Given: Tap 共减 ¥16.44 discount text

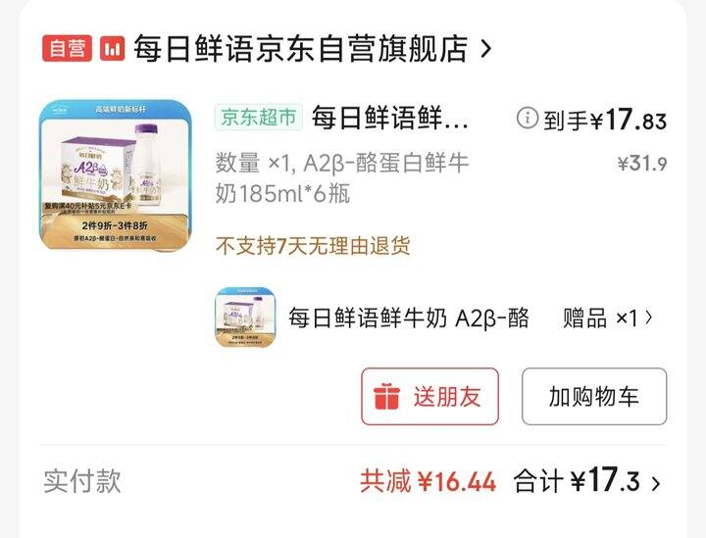Looking at the screenshot, I should 429,481.
